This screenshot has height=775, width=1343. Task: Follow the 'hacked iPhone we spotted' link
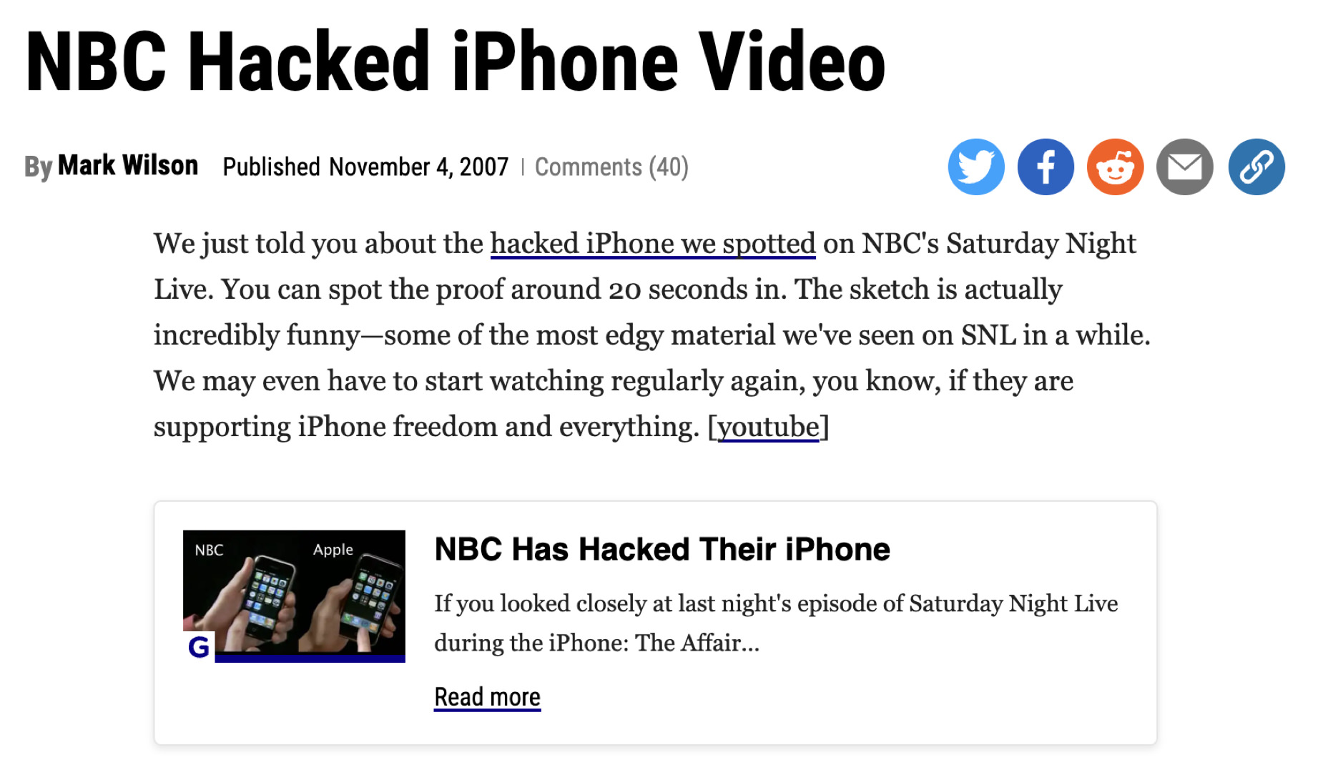(x=652, y=244)
